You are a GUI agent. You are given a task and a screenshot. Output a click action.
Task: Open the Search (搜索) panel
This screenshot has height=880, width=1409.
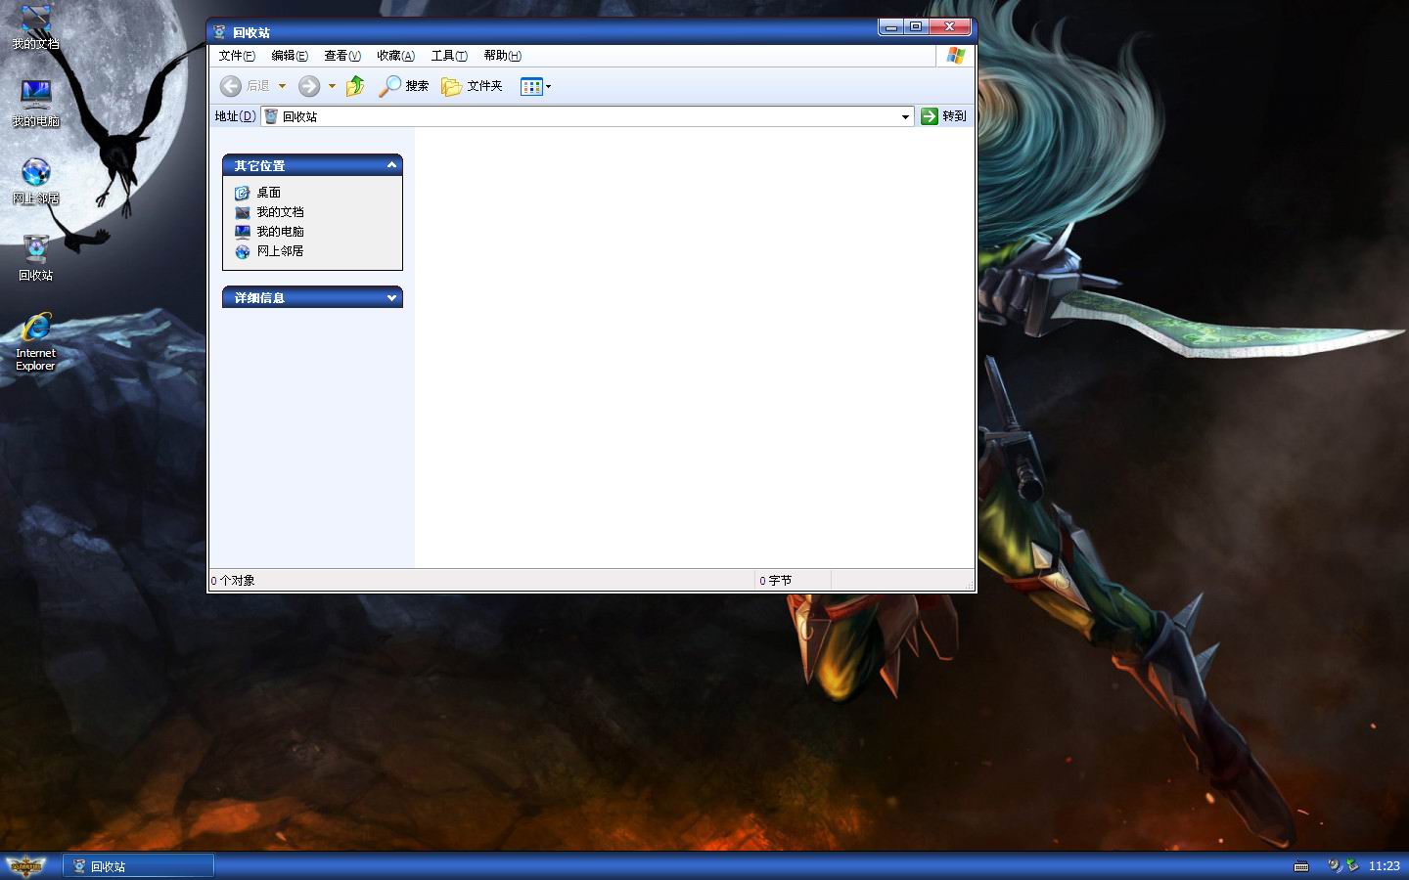point(404,86)
